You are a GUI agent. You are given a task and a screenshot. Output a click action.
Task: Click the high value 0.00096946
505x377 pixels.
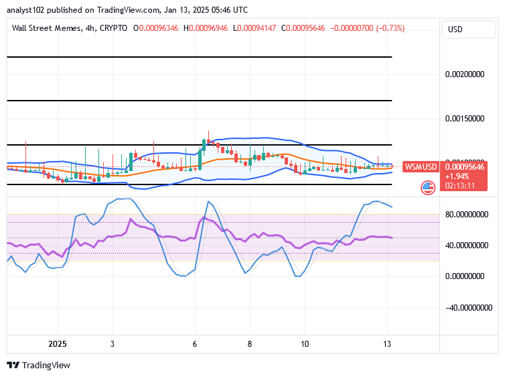208,28
